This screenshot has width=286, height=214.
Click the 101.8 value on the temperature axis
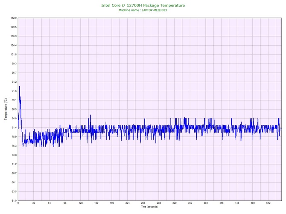pyautogui.click(x=14, y=55)
